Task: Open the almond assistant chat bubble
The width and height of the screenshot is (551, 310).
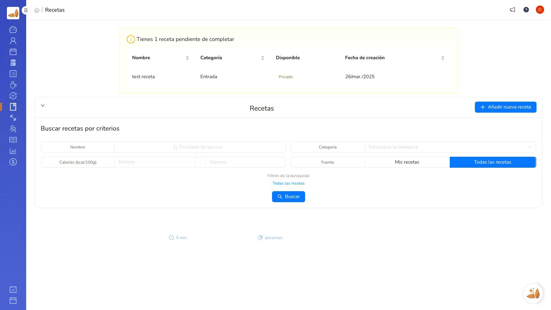Action: click(533, 293)
